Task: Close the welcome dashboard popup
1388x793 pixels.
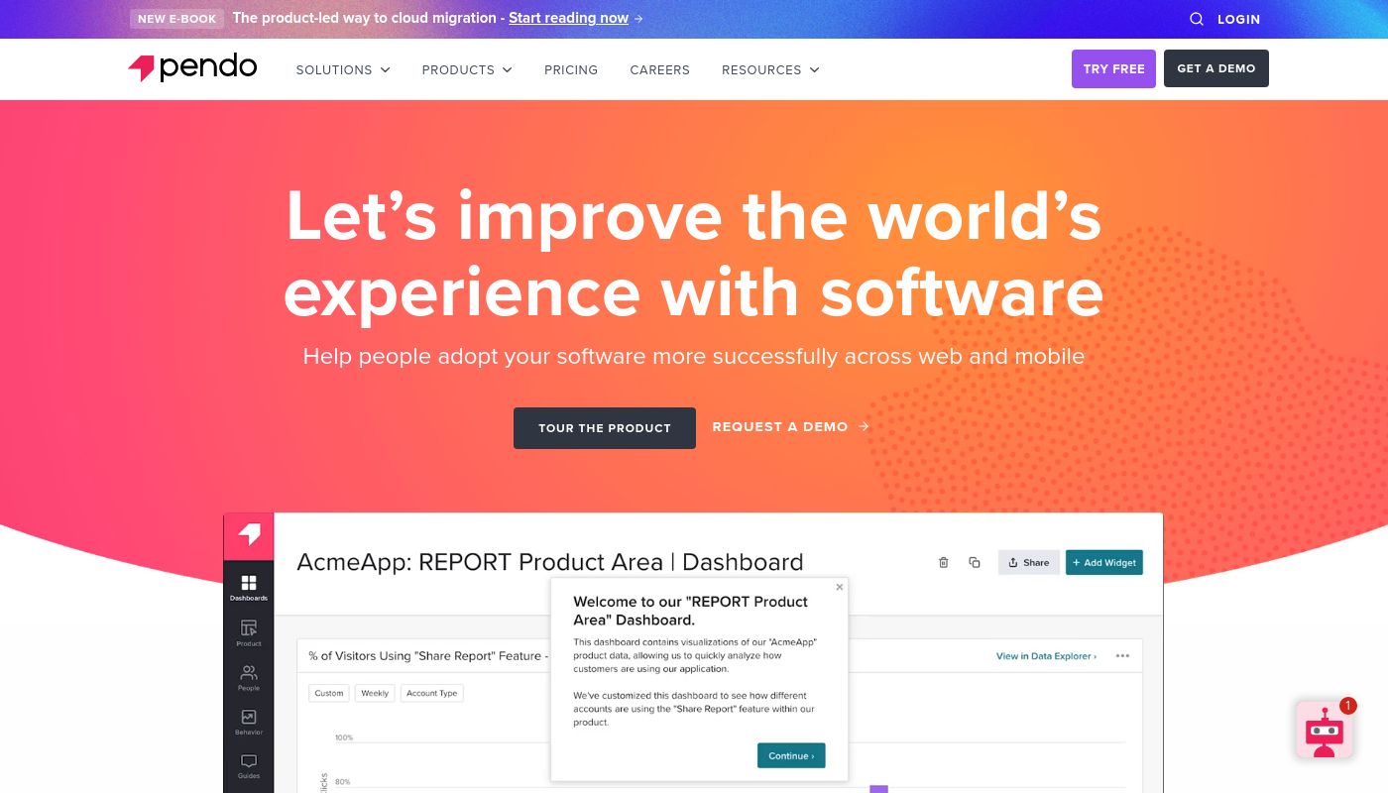Action: pos(840,587)
